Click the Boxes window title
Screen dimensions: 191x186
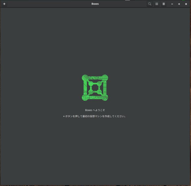[95, 4]
